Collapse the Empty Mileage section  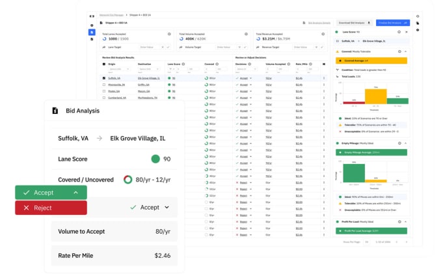tap(406, 143)
